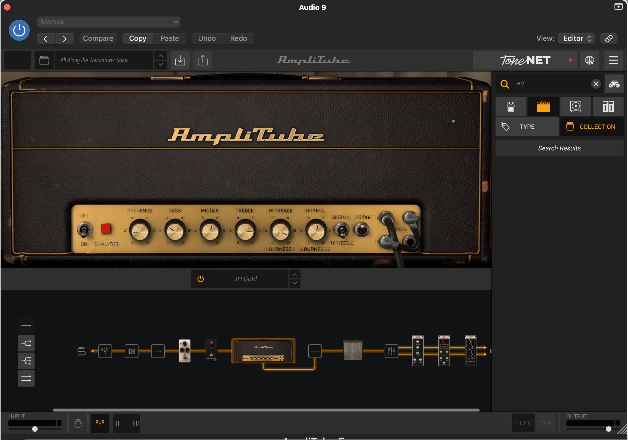Select the cabinet speaker gear category
This screenshot has height=440, width=628.
576,106
